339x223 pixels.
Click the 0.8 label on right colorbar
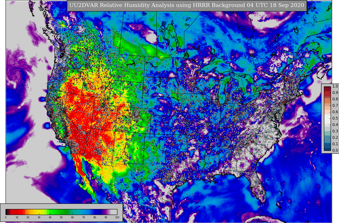point(335,99)
